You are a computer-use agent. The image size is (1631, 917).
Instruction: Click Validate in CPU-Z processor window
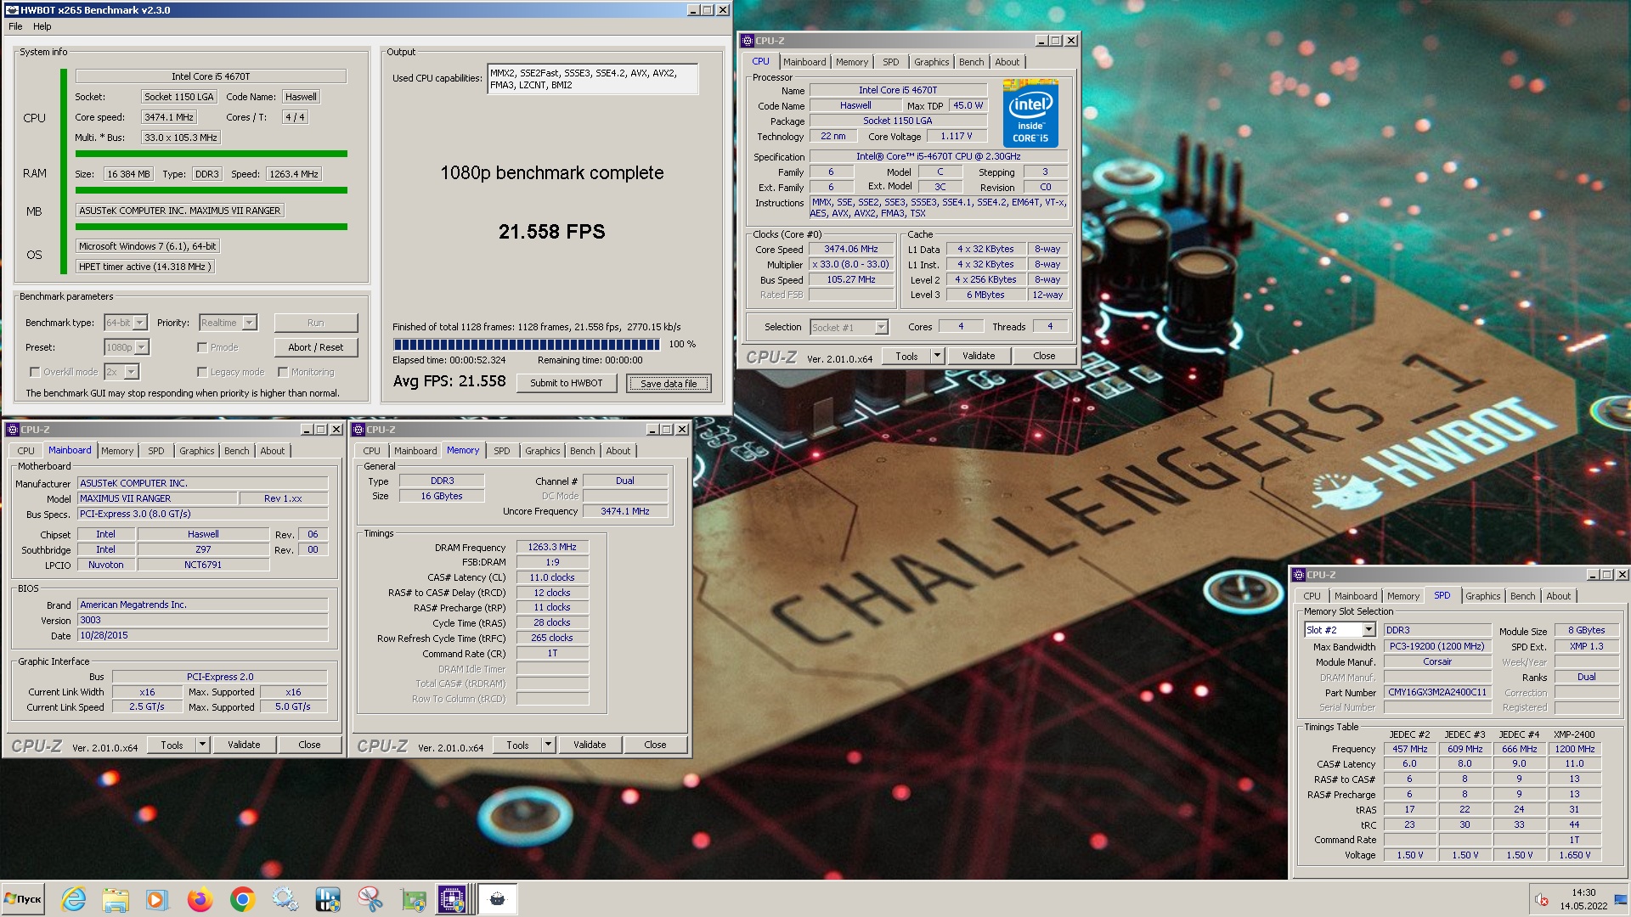(979, 356)
